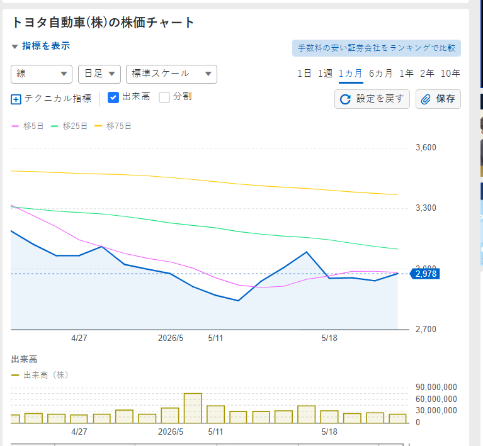Click the plus icon beside テクニカル指標
Viewport: 483px width, 446px height.
[16, 99]
